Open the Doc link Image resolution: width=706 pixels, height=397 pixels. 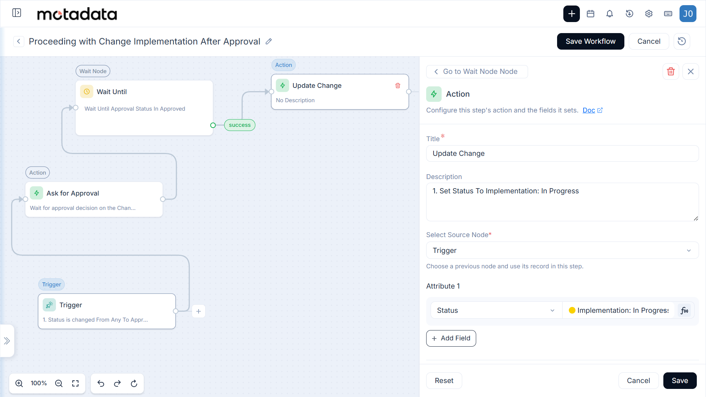click(592, 110)
